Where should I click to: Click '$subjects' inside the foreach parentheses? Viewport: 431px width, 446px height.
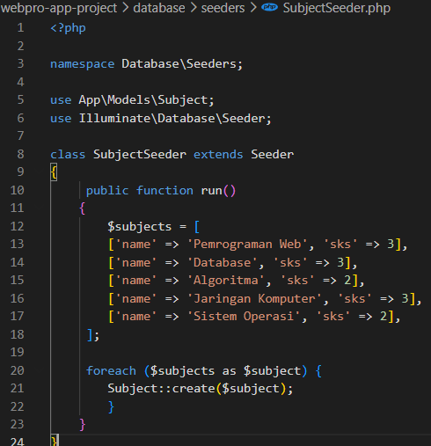[x=182, y=371]
